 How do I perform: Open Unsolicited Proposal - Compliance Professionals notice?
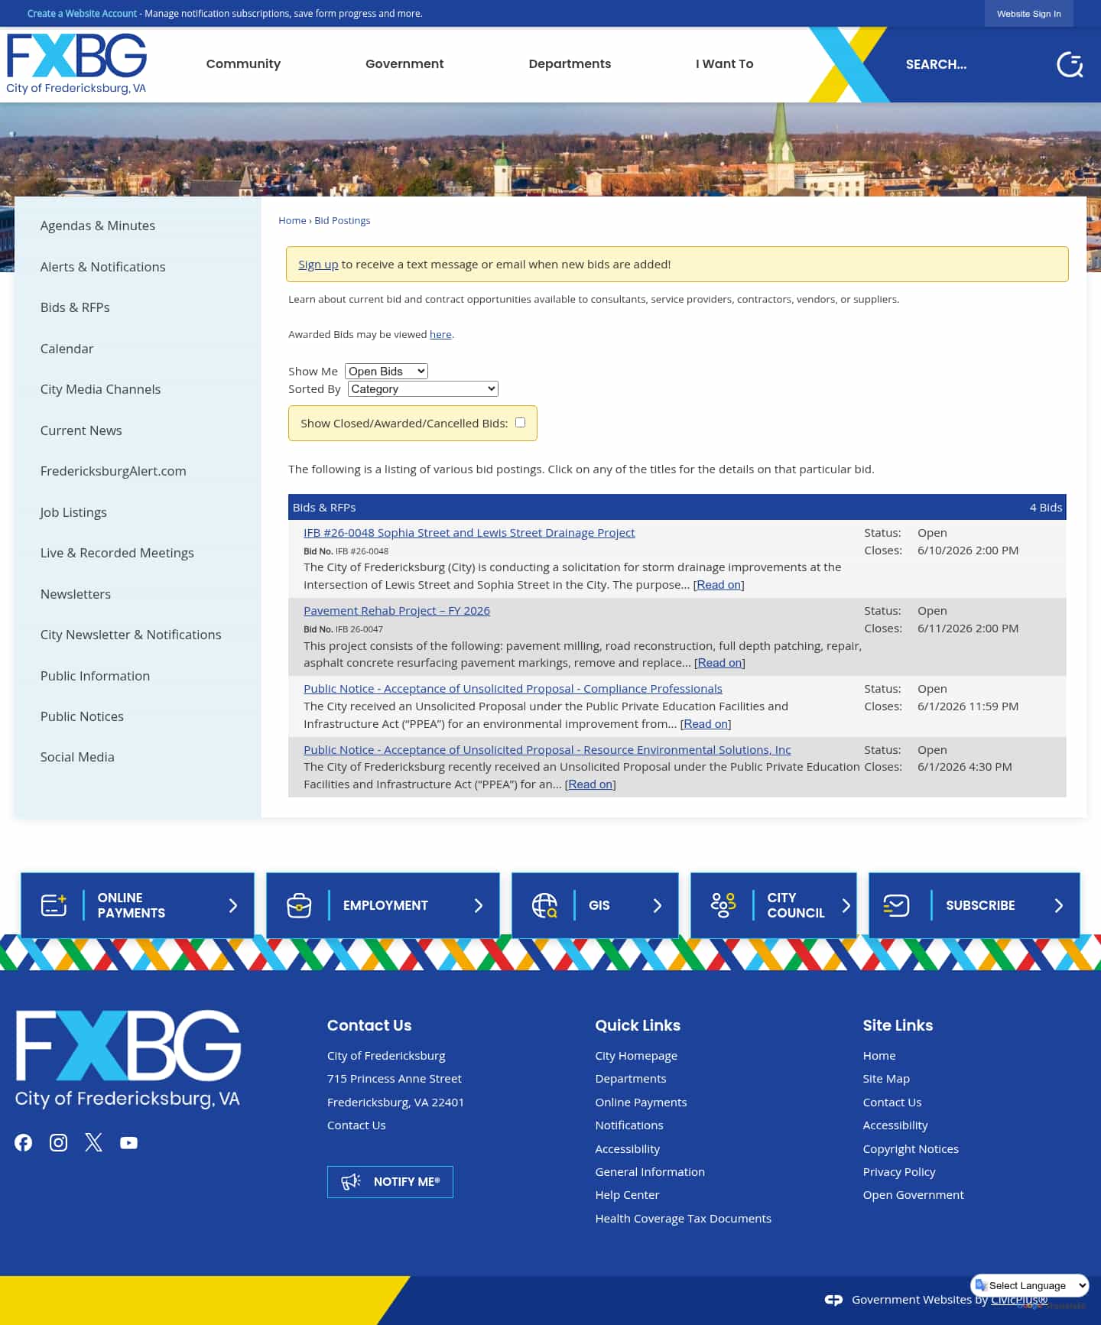(x=513, y=689)
